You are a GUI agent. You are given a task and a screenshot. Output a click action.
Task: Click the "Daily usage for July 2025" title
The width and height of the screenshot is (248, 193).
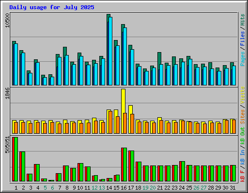52,7
